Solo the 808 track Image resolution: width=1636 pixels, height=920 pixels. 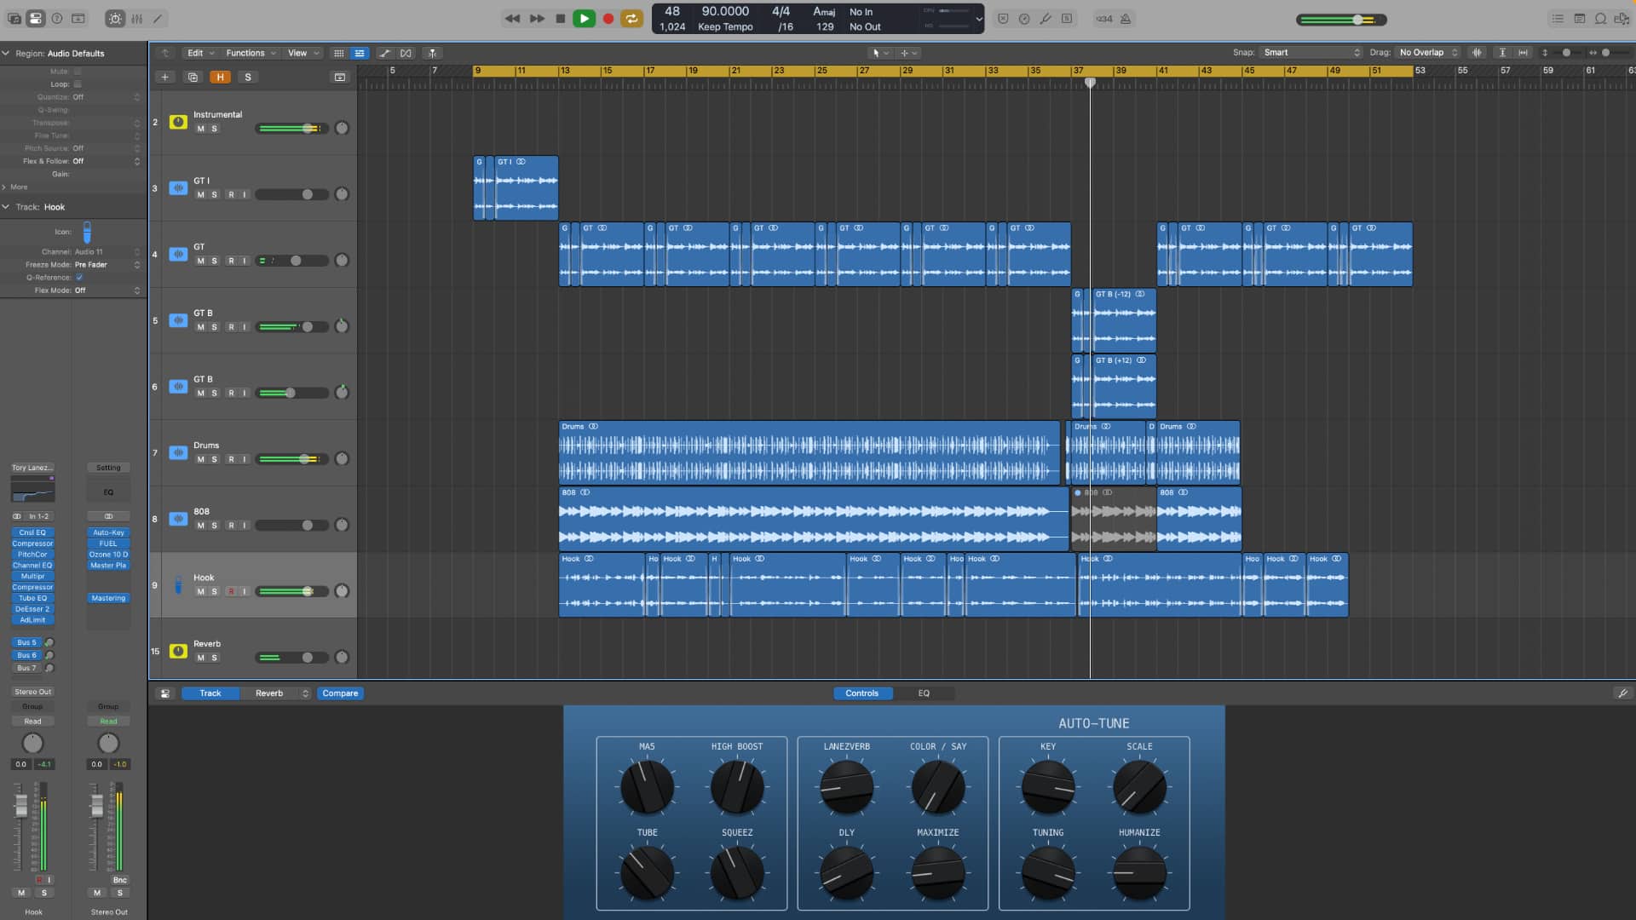pos(215,526)
